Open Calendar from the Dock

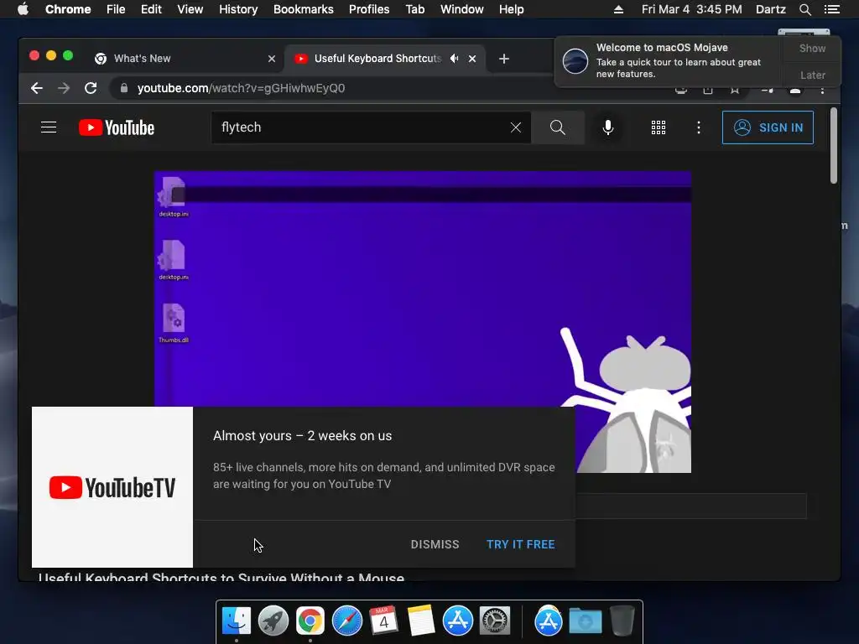(384, 621)
